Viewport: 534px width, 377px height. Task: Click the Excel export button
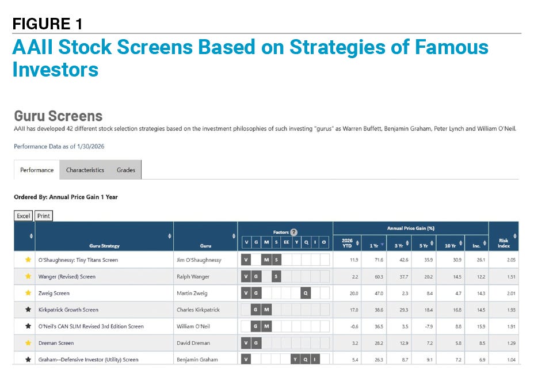23,215
